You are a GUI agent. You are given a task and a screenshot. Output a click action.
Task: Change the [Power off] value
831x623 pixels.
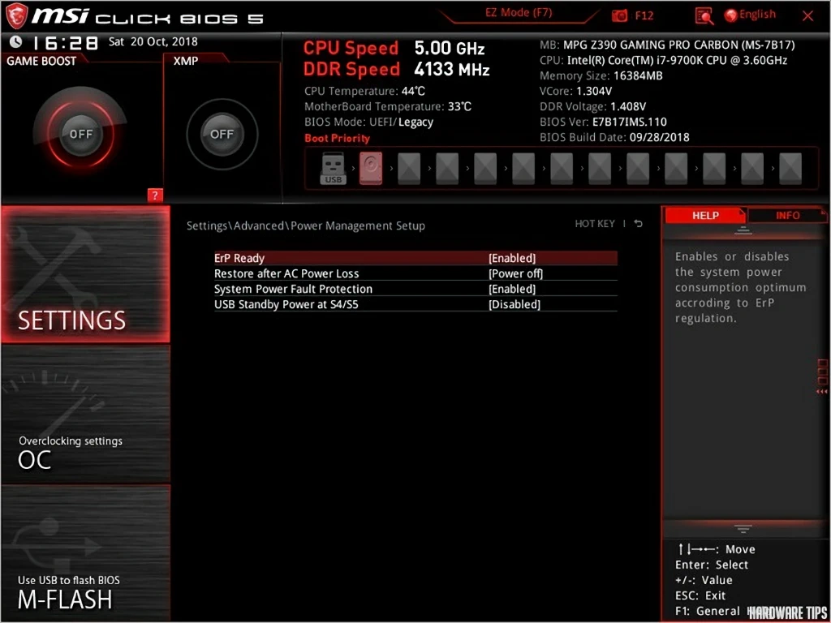pyautogui.click(x=515, y=274)
